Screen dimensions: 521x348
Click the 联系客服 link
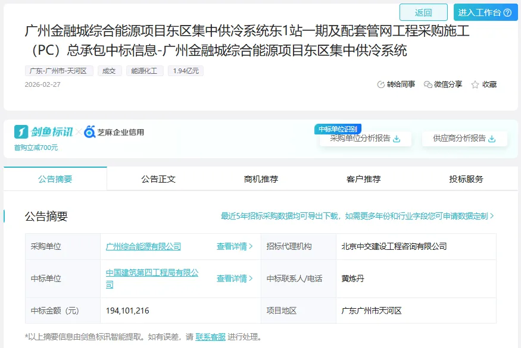click(210, 337)
